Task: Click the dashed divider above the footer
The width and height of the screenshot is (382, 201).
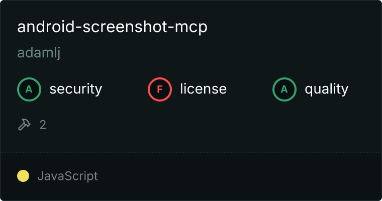Action: (191, 152)
